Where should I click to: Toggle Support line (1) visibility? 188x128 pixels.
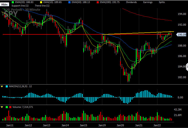[20, 5]
